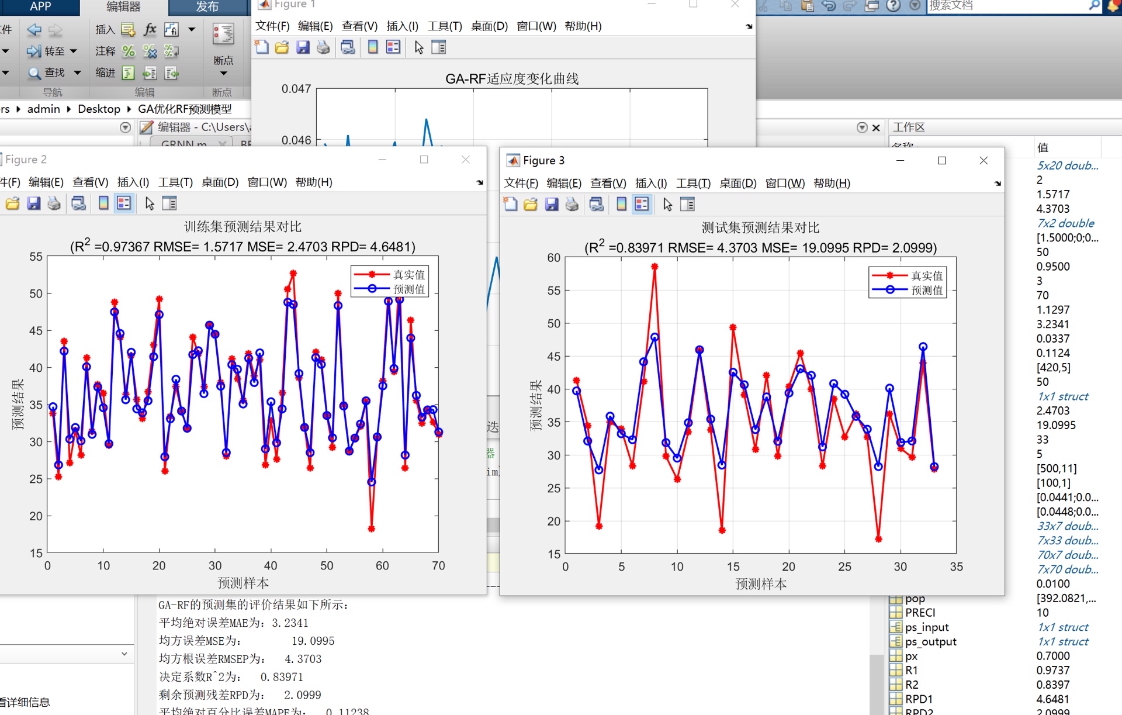This screenshot has width=1122, height=715.
Task: Click Print Figure icon in Figure 3
Action: coord(572,204)
